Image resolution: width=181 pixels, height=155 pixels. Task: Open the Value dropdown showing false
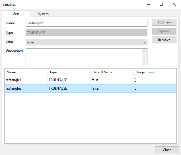point(87,42)
